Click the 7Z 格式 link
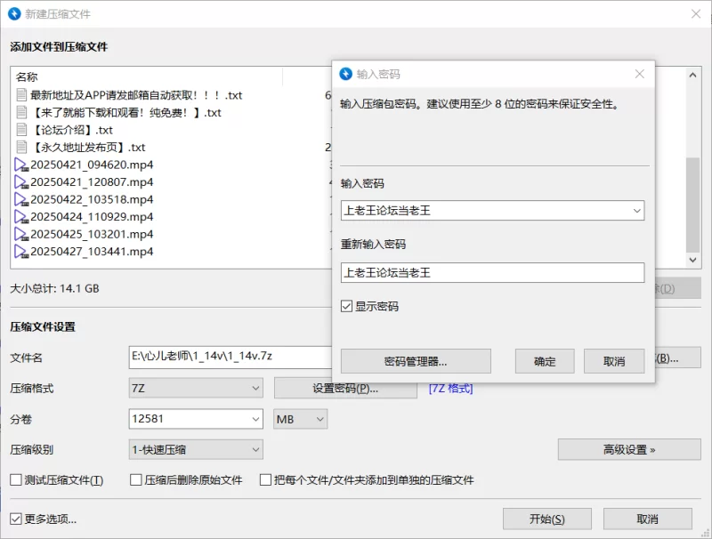This screenshot has height=539, width=712. click(450, 389)
